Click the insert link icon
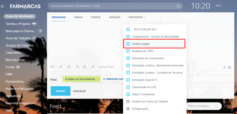The image size is (237, 114). pyautogui.click(x=61, y=67)
